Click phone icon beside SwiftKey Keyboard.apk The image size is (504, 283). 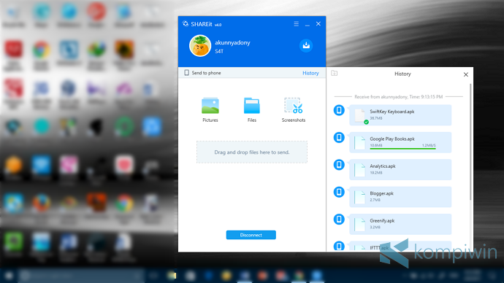pyautogui.click(x=339, y=110)
